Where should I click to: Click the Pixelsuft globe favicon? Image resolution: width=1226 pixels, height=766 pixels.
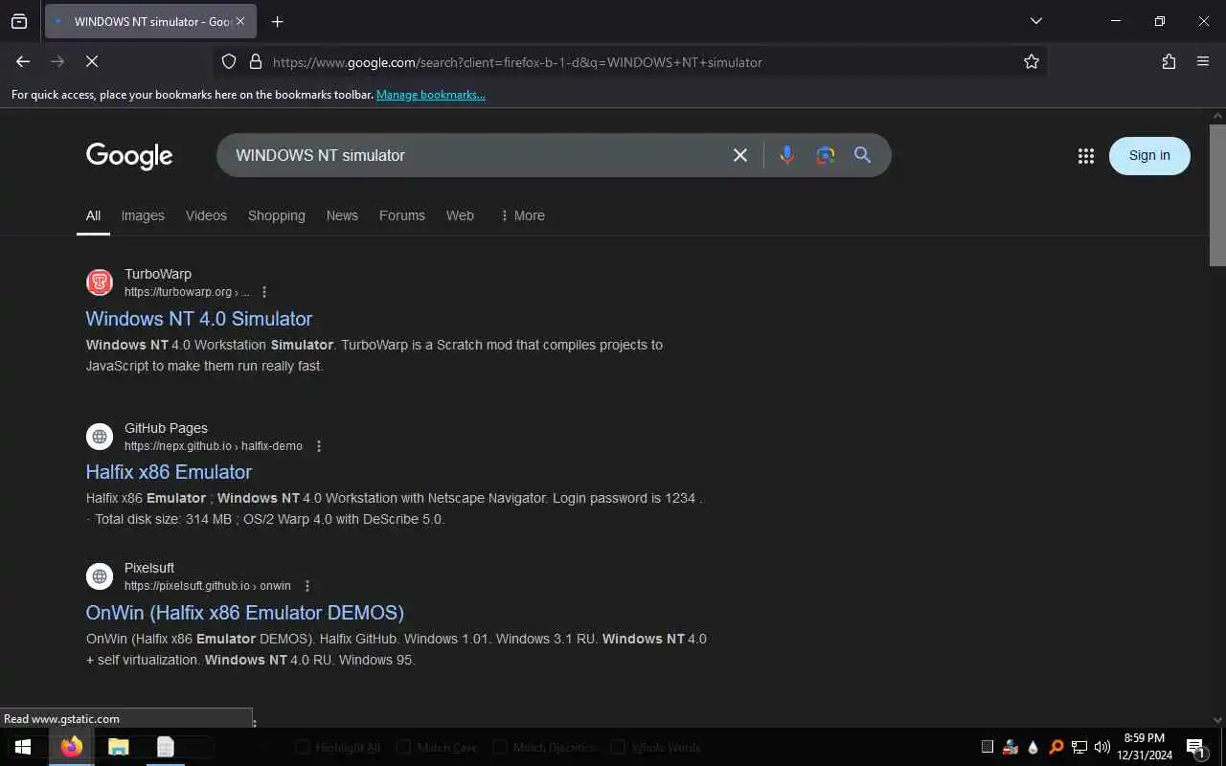100,576
